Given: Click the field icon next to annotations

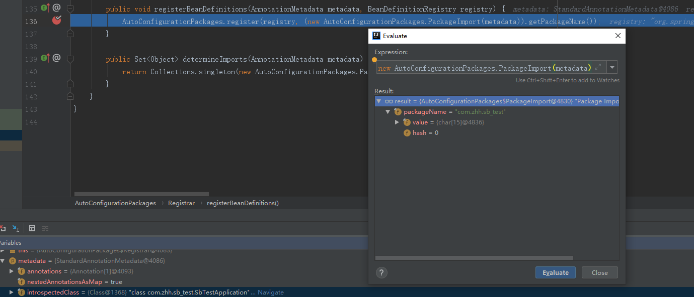Looking at the screenshot, I should [x=21, y=271].
